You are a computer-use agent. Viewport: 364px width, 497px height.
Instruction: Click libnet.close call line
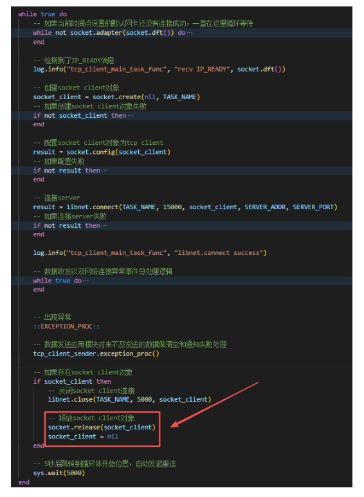[129, 399]
